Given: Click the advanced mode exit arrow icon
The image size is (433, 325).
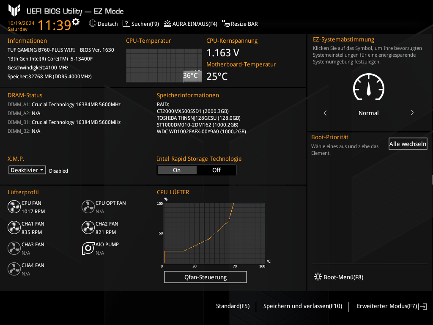Looking at the screenshot, I should [423, 306].
